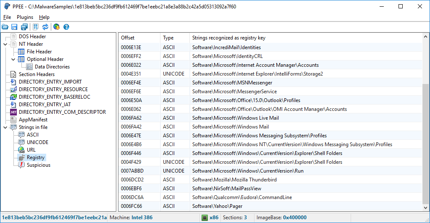The width and height of the screenshot is (430, 223).
Task: Collapse the Strings in file node
Action: (x=5, y=127)
